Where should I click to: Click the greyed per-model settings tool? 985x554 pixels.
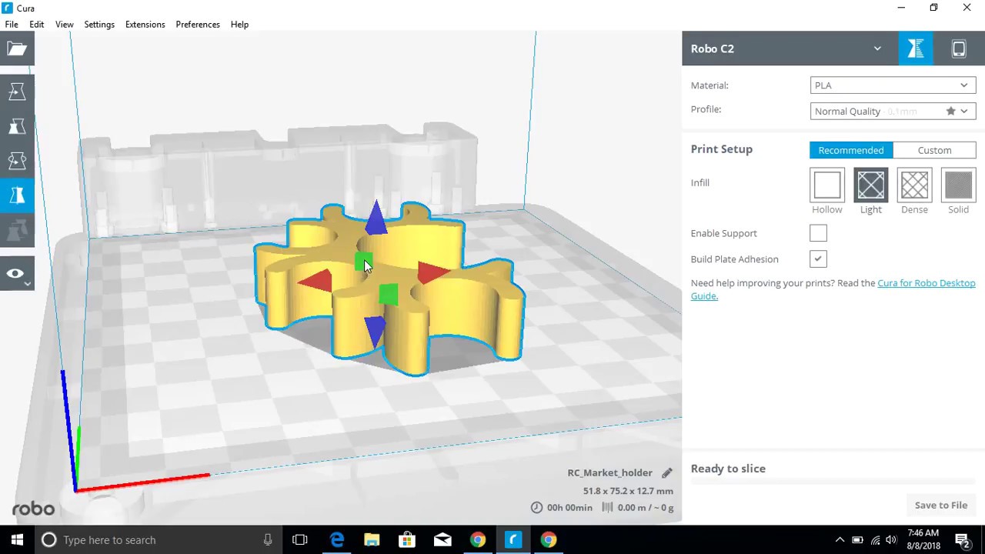17,230
